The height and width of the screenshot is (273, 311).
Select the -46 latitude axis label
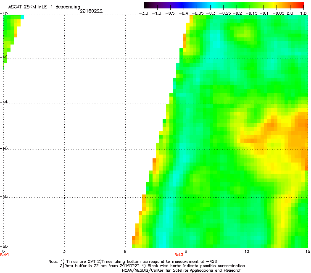pos(4,148)
